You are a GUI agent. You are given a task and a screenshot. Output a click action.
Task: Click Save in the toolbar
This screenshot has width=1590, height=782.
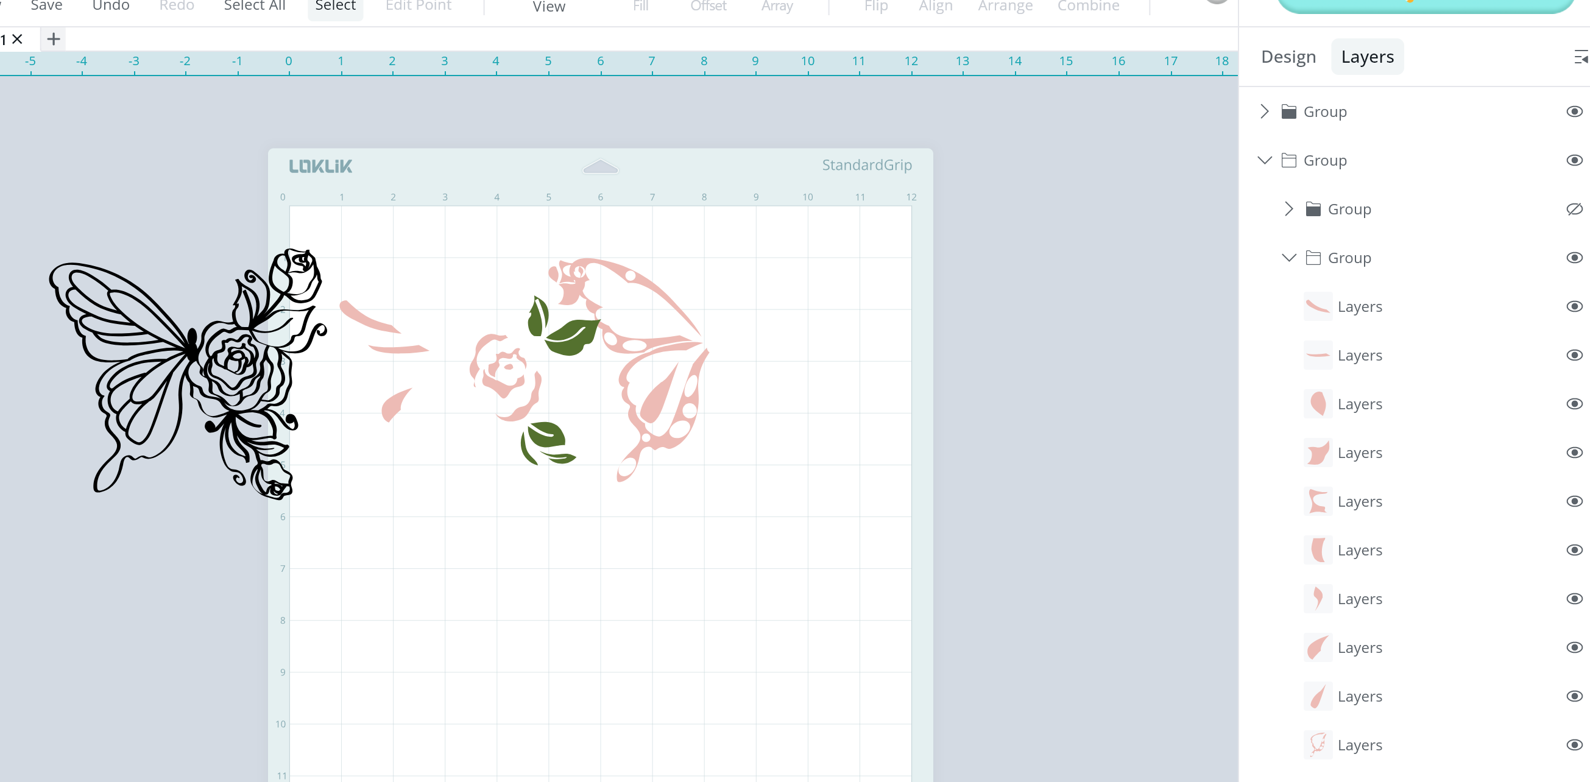46,6
